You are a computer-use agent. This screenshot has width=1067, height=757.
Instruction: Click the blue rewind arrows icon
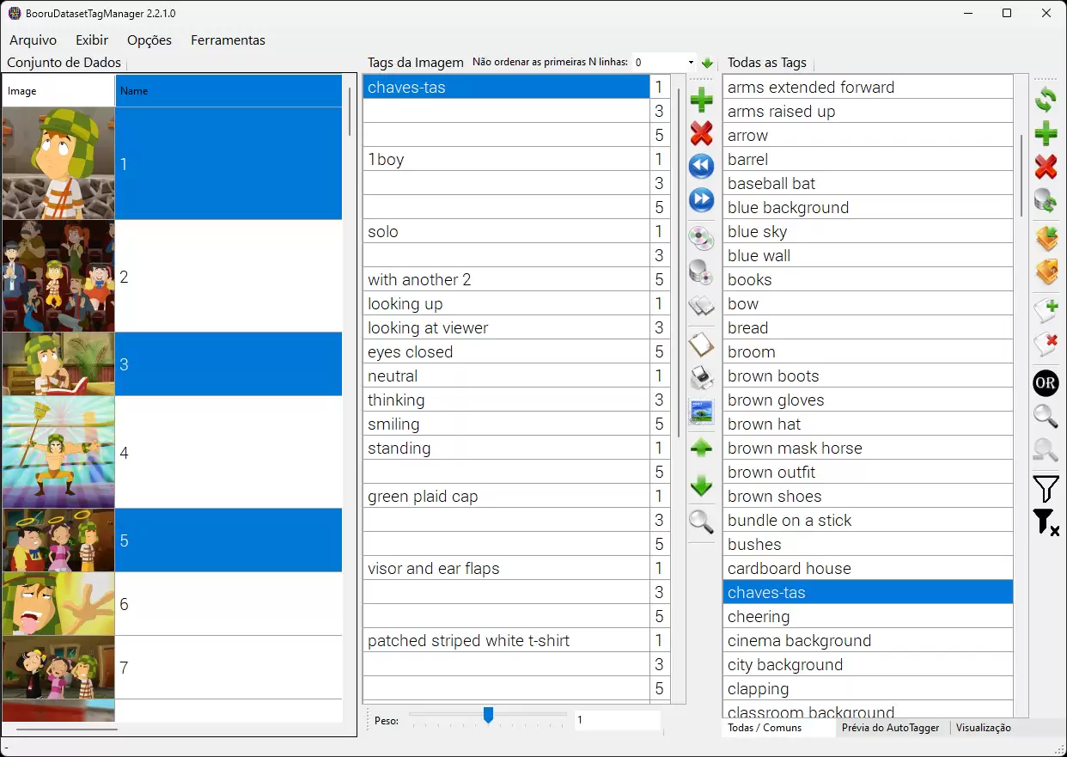702,166
